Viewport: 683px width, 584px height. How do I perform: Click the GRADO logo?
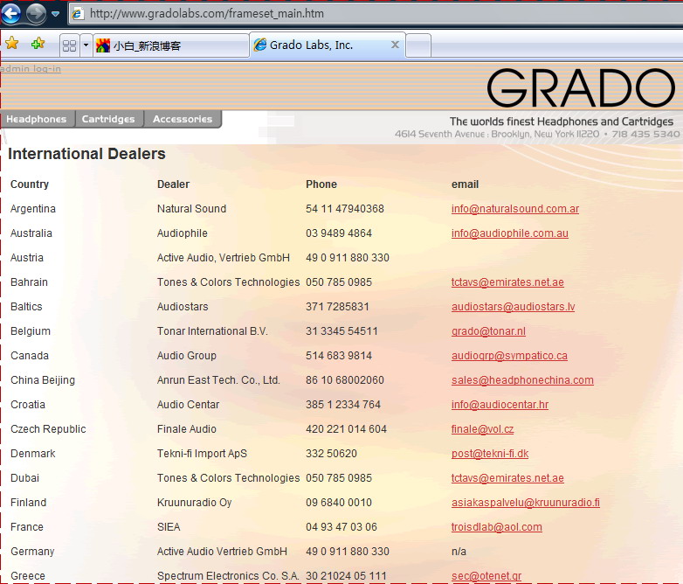(581, 88)
